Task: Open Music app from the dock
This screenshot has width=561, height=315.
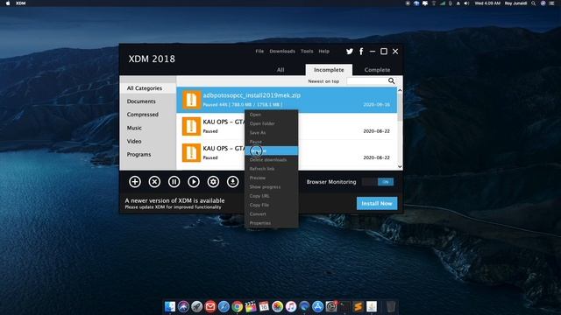Action: (x=291, y=306)
